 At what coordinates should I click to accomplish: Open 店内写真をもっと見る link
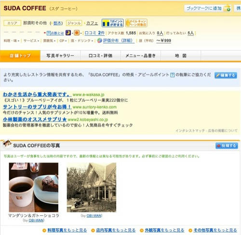(116, 230)
